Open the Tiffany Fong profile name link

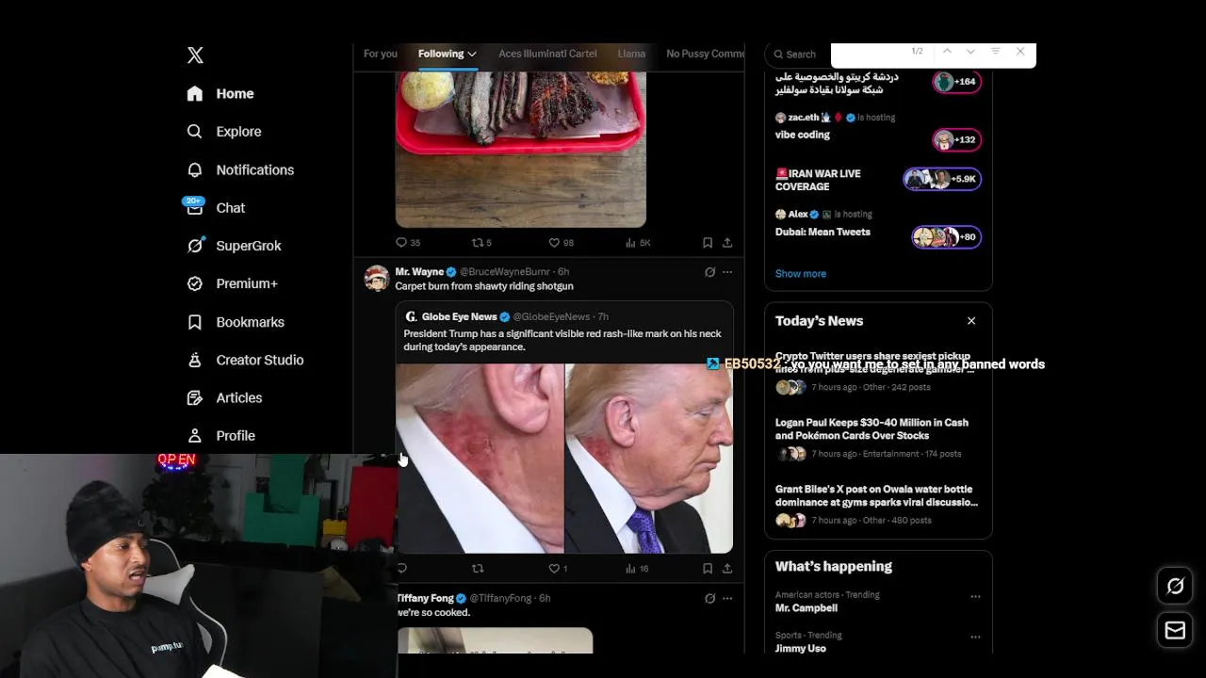pos(425,598)
